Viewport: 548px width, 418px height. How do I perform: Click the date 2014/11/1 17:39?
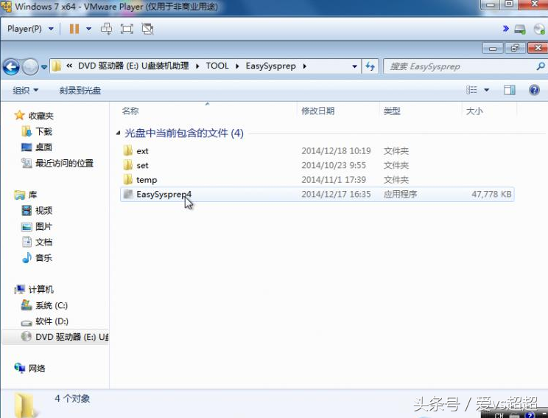334,179
